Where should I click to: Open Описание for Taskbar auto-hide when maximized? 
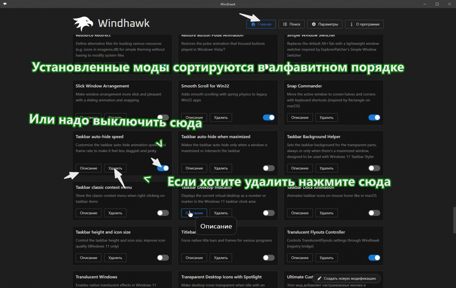coord(194,168)
